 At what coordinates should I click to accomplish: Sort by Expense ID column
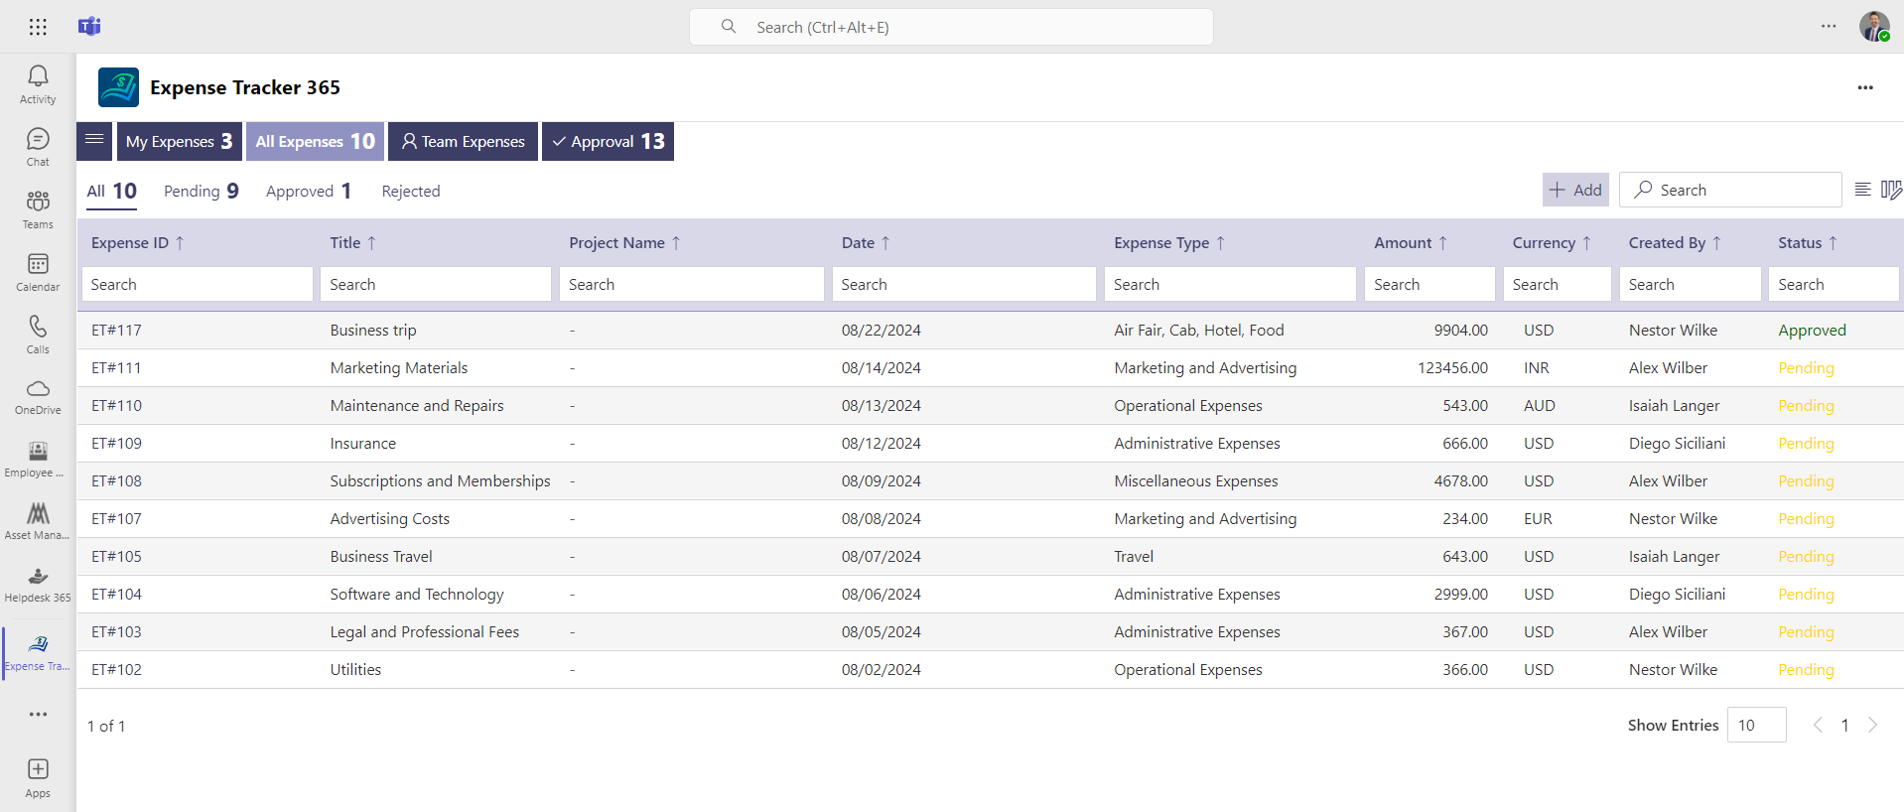click(138, 242)
